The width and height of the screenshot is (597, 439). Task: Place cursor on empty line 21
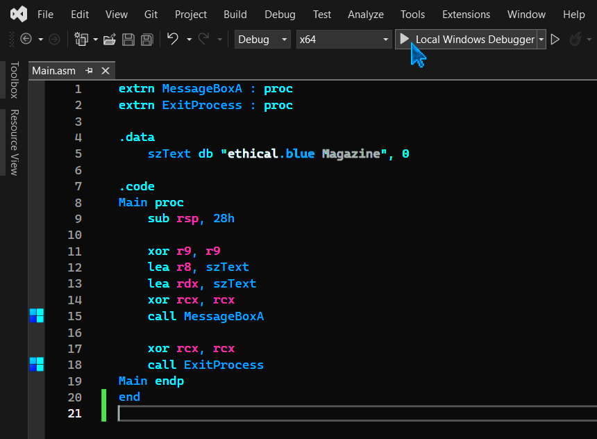357,413
